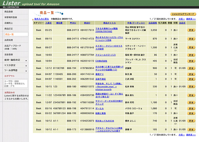Sort by 棚位置 column header
This screenshot has height=142, width=199.
point(59,23)
